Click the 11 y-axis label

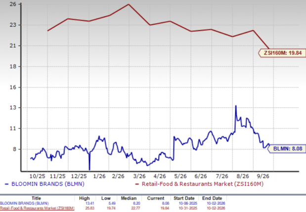pos(13,128)
